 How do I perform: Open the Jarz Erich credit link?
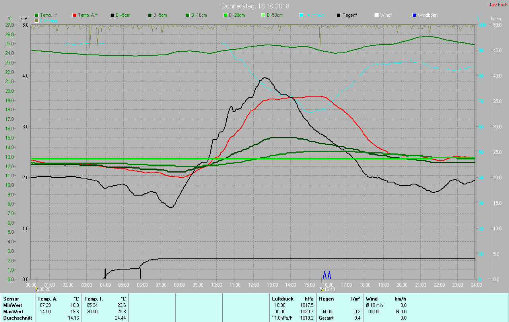tap(498, 5)
